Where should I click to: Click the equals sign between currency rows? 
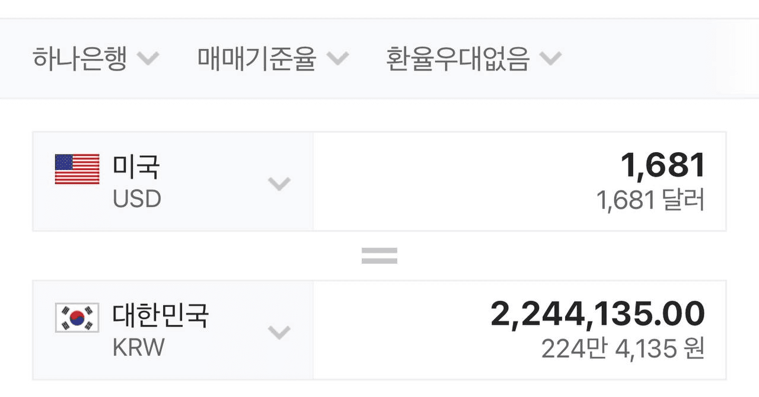point(379,256)
